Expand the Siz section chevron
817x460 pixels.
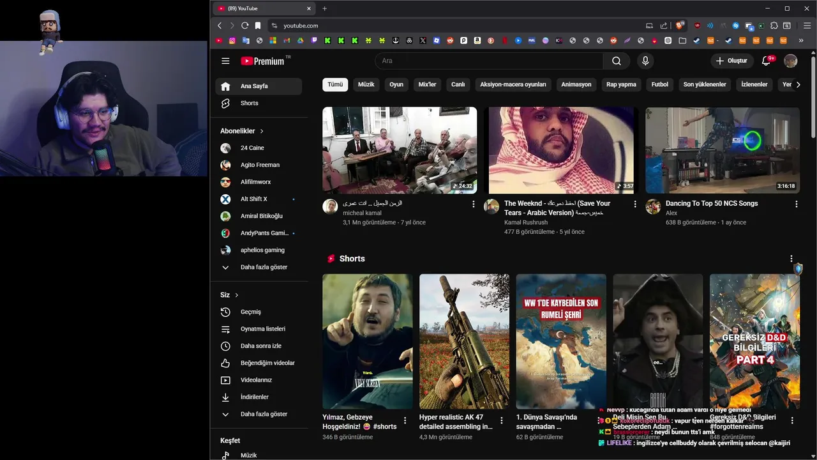tap(237, 295)
